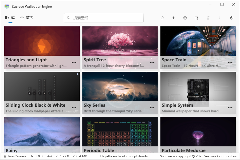Click the Sucrose copyright 2025 notice
This screenshot has height=160, width=240.
click(x=198, y=156)
